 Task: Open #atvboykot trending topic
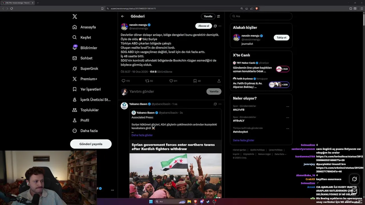240,132
